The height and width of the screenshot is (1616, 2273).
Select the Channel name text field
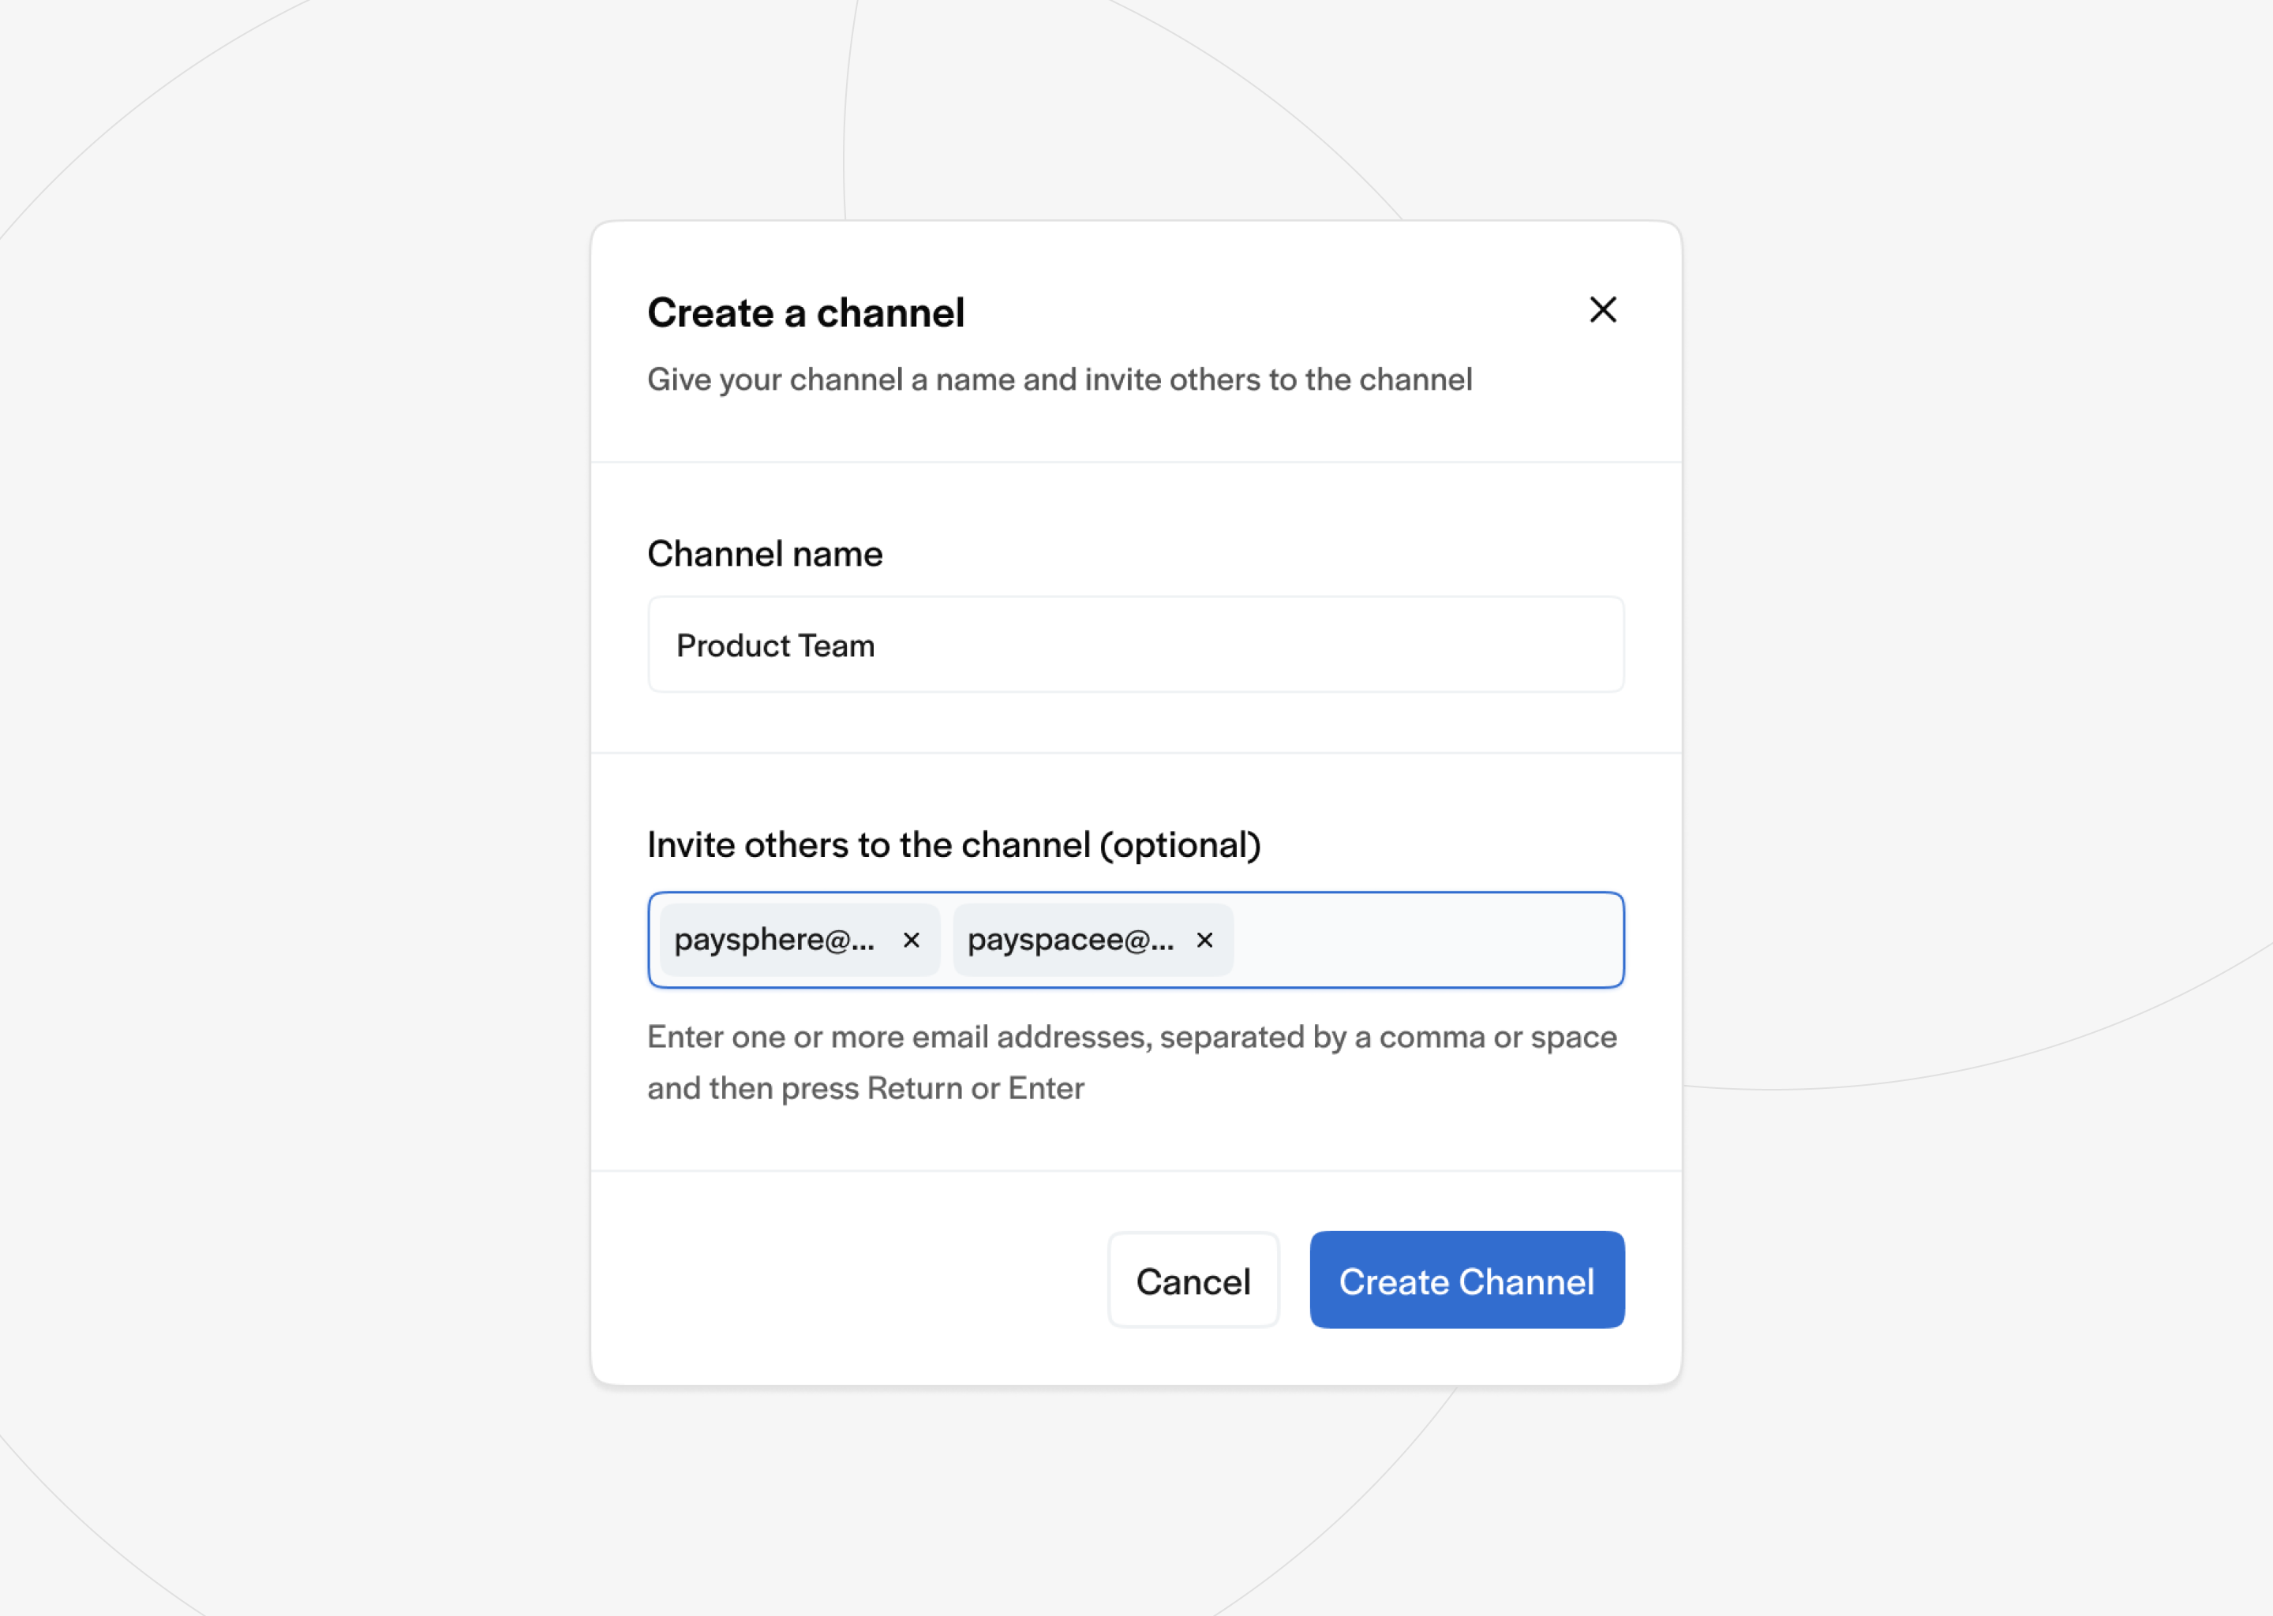[1134, 645]
